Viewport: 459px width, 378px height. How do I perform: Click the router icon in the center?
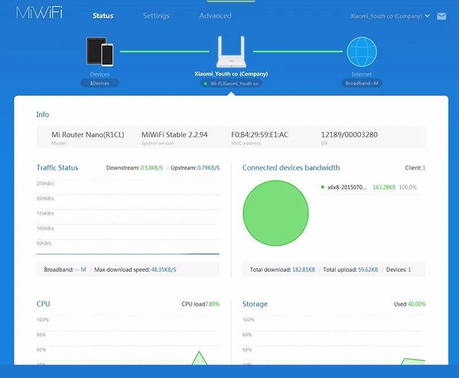pos(231,52)
